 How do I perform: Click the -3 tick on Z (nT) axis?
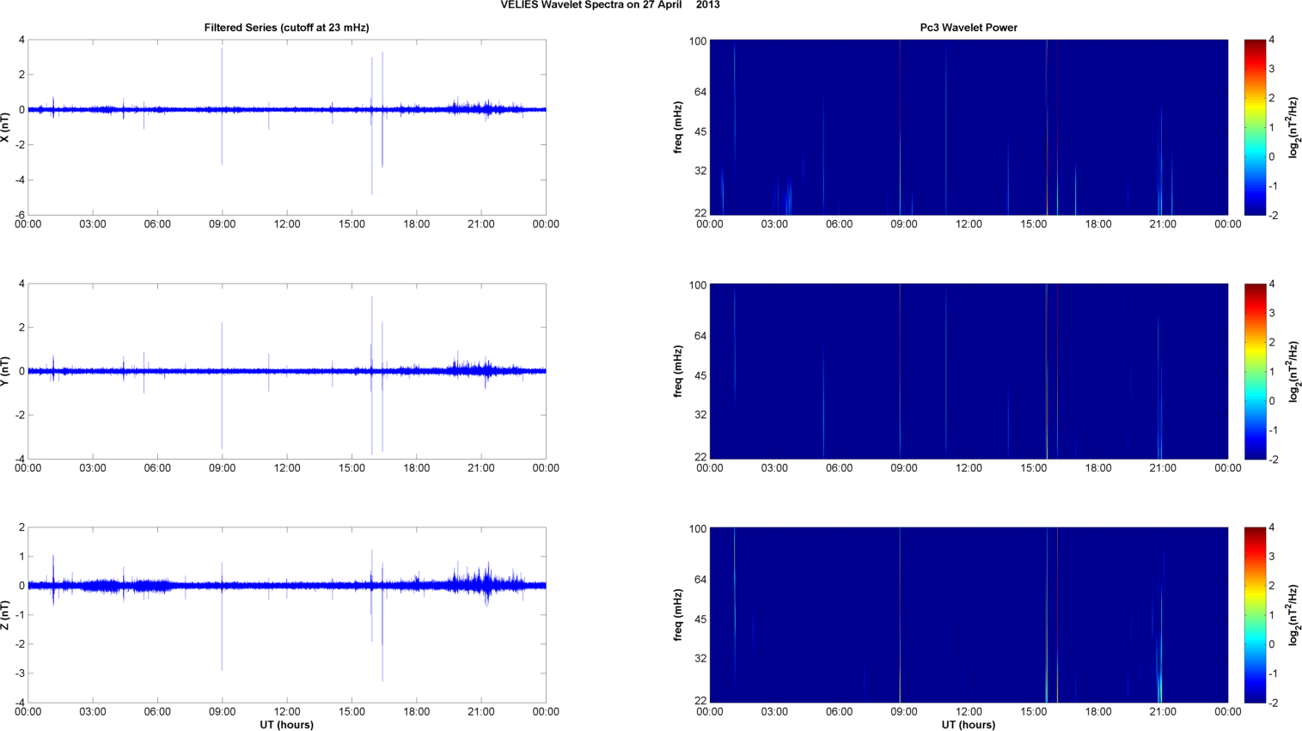[x=20, y=673]
